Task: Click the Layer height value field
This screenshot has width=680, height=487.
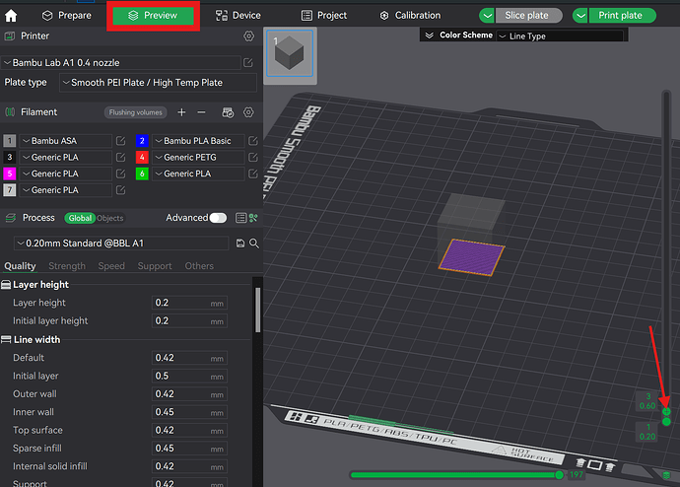Action: coord(189,303)
